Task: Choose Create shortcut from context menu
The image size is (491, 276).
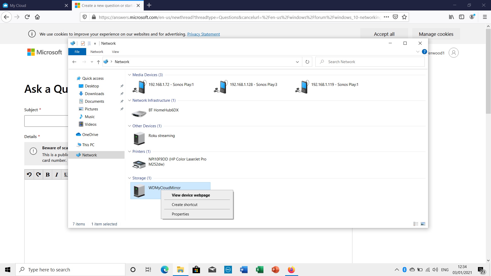Action: [x=197, y=204]
